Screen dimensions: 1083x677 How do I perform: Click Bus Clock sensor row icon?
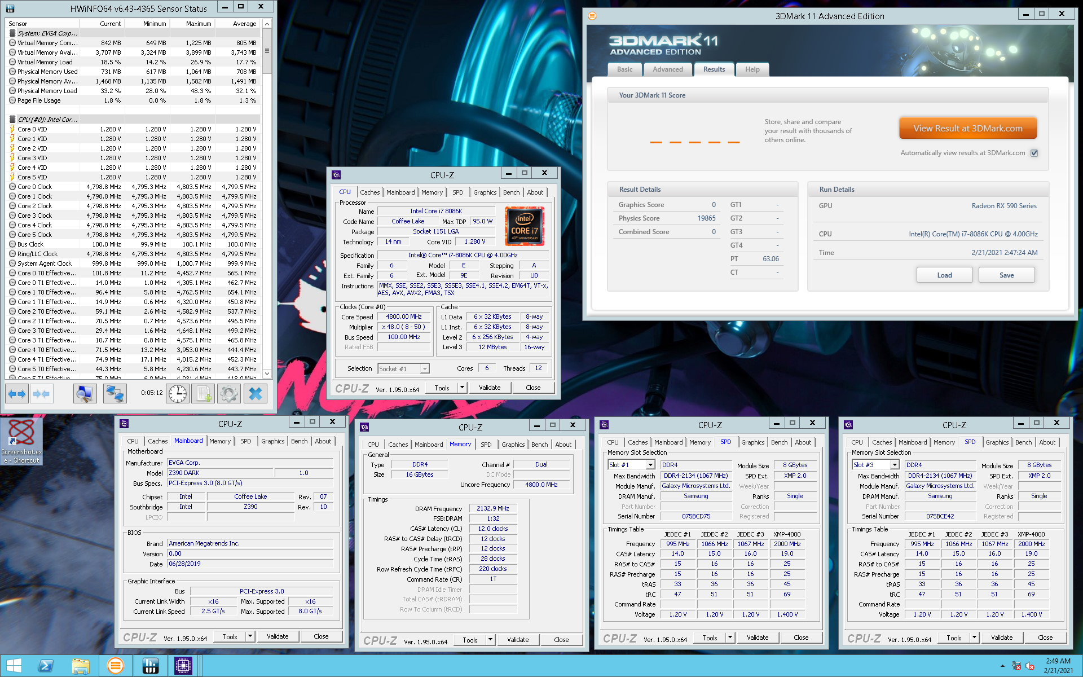[12, 244]
